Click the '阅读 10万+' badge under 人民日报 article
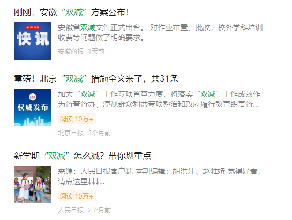 (x=77, y=196)
